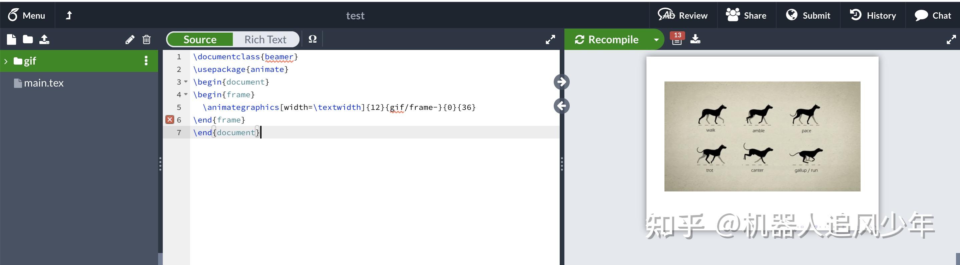Click the Recompile button
Viewport: 960px width, 265px height.
(x=607, y=40)
